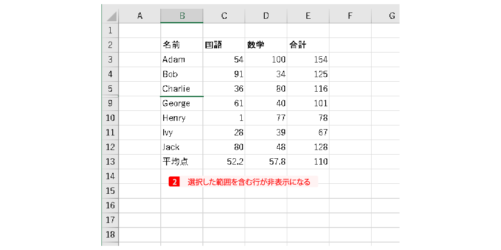Select row 13 header
This screenshot has height=250, width=501.
(110, 162)
